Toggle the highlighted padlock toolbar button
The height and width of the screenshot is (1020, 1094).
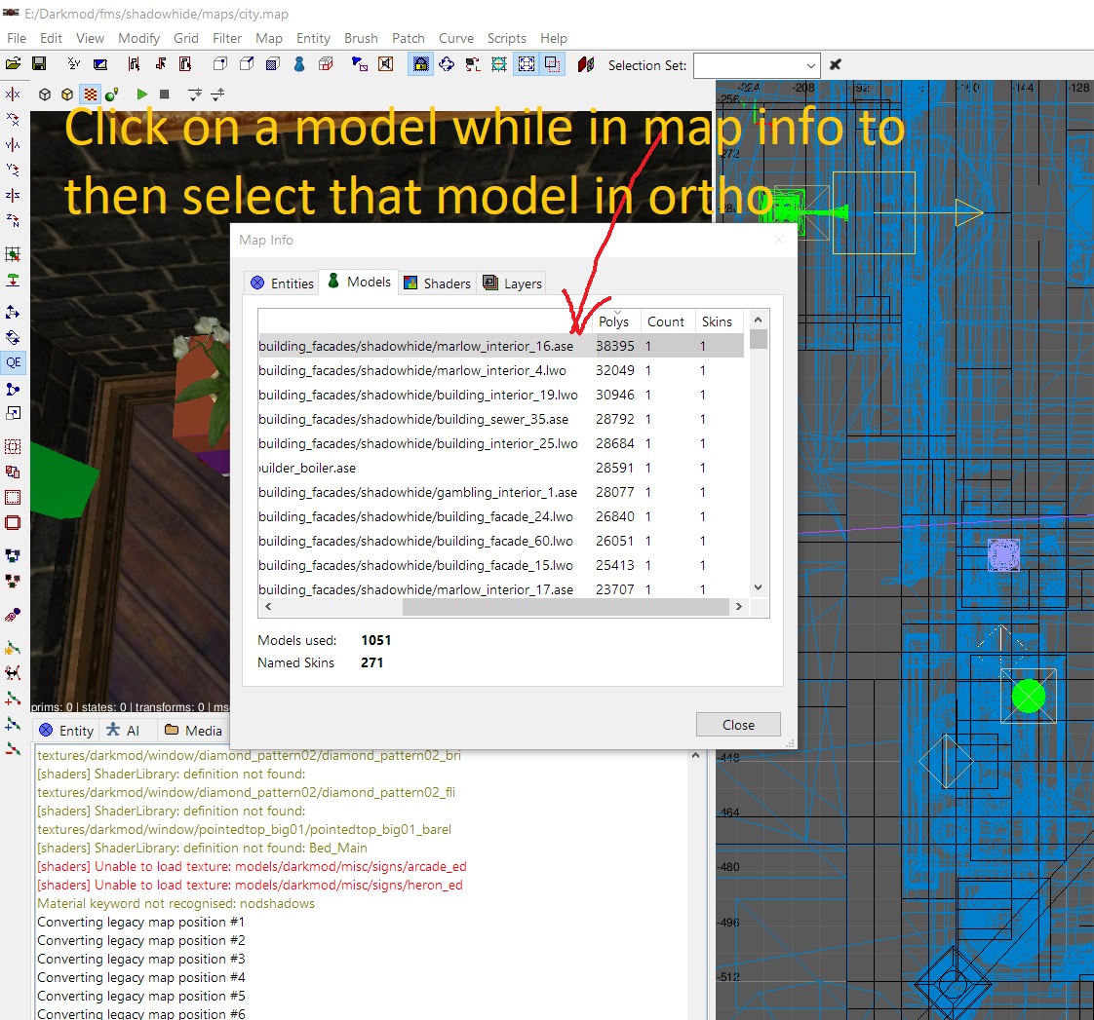420,64
